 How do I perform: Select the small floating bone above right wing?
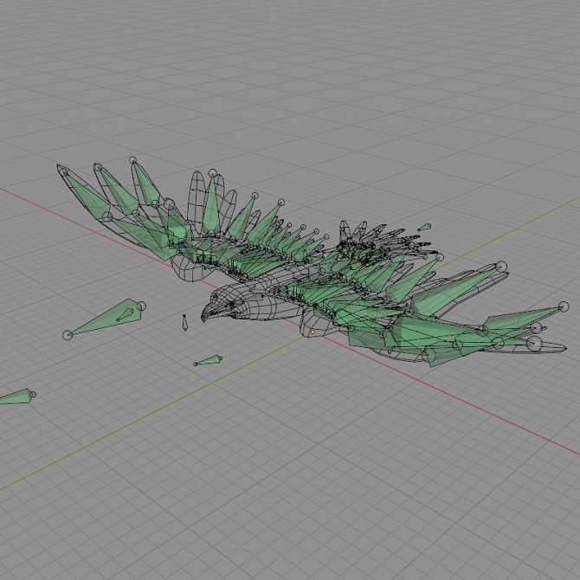pyautogui.click(x=425, y=227)
